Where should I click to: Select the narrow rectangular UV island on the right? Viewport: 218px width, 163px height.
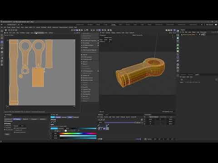[49, 54]
